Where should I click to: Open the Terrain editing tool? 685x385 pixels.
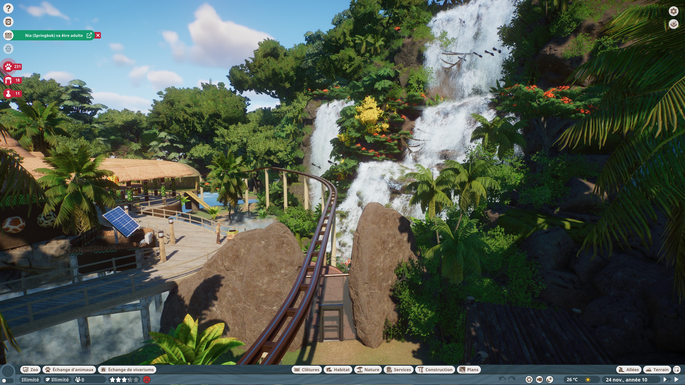[x=657, y=369]
